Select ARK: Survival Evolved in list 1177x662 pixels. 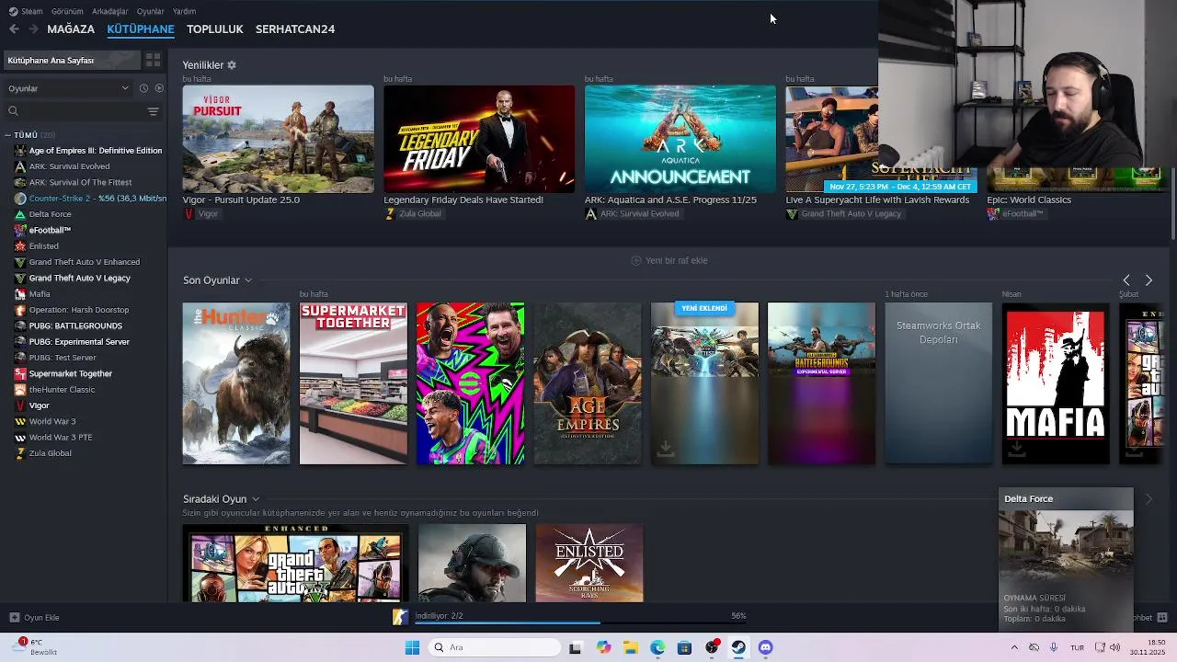click(x=69, y=166)
